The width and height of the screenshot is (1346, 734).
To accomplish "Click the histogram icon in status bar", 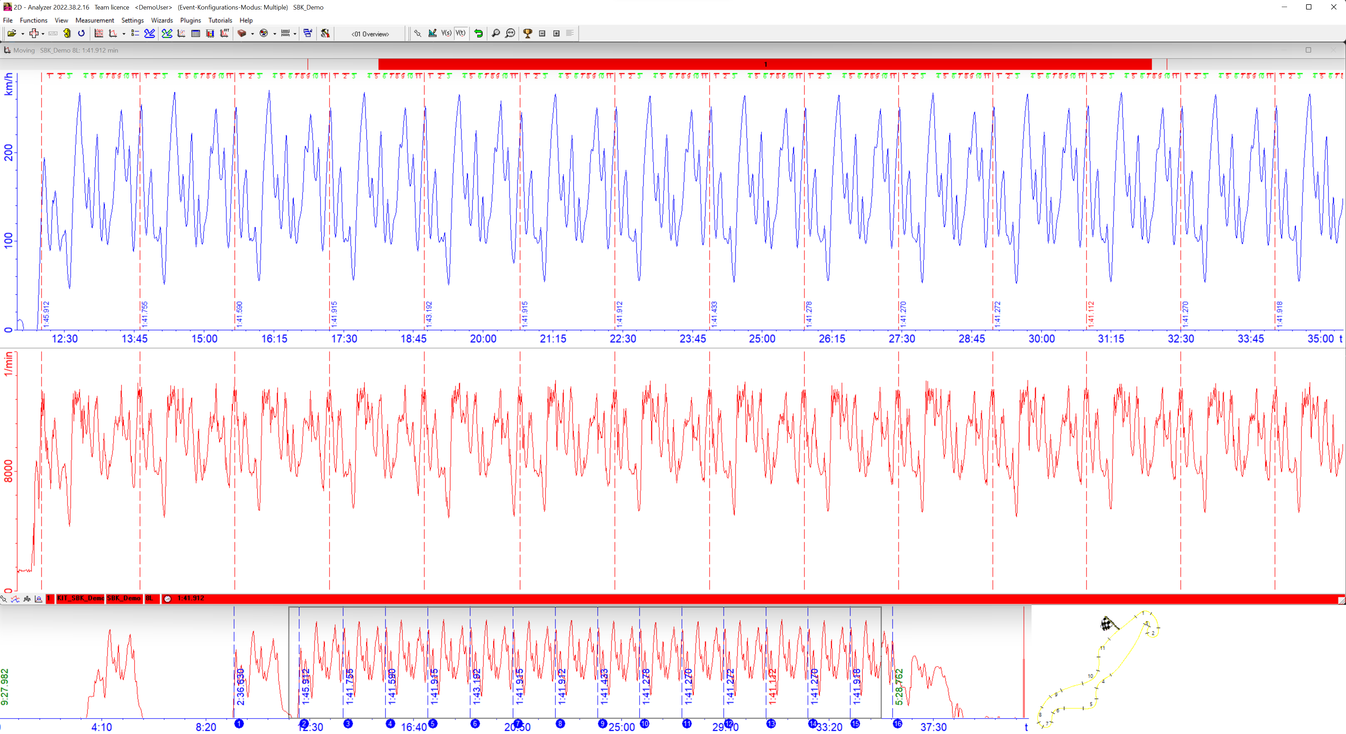I will pos(27,599).
